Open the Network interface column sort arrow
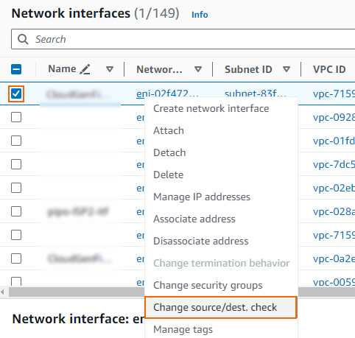 click(x=198, y=69)
